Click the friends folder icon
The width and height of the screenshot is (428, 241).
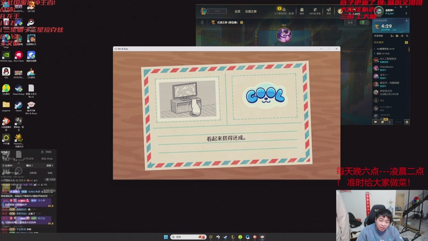point(397,36)
